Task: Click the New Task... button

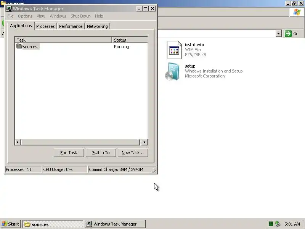Action: point(133,153)
